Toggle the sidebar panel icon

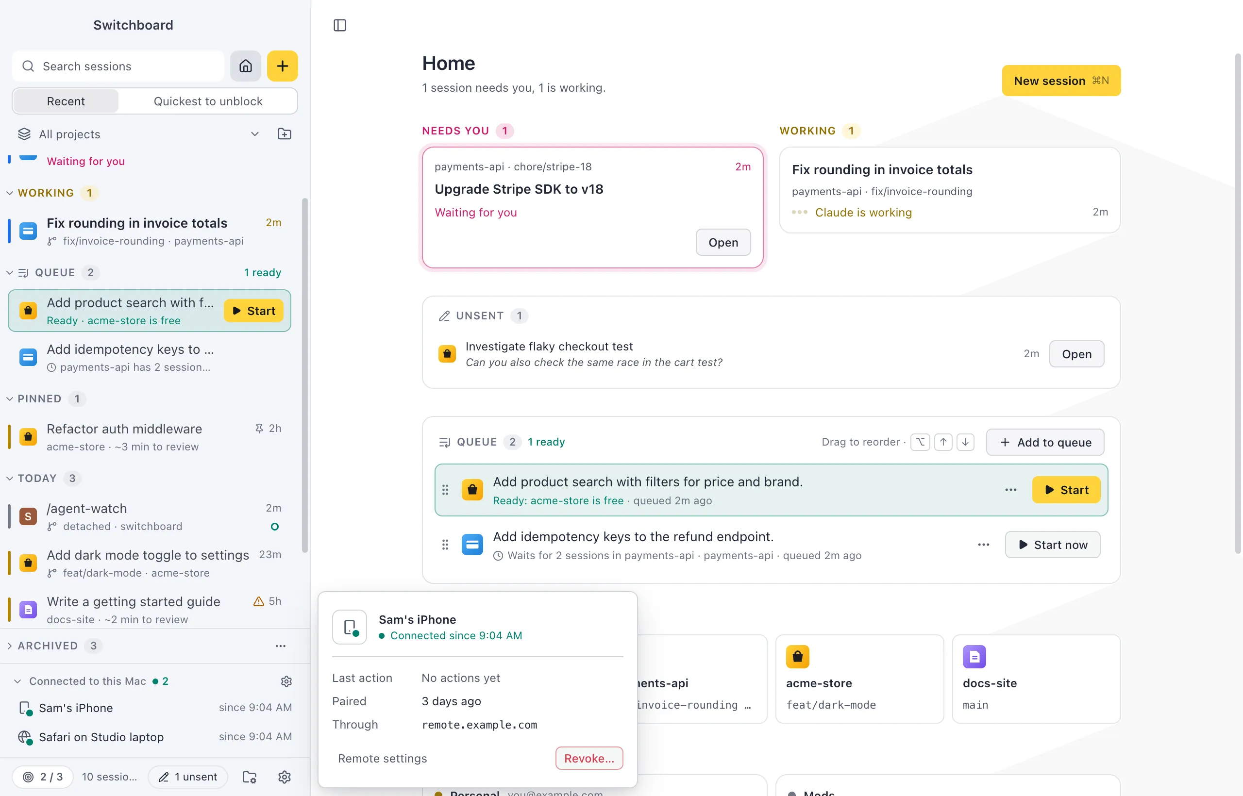pos(340,25)
